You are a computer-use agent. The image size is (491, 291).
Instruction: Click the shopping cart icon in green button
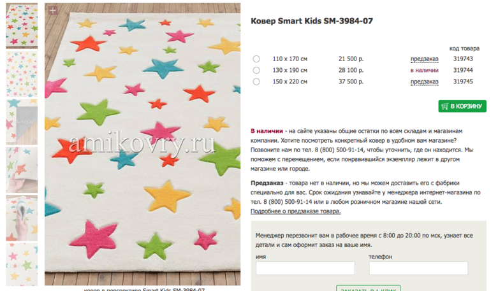pyautogui.click(x=444, y=106)
